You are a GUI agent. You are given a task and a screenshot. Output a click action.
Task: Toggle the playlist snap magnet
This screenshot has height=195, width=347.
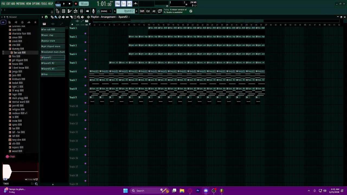[x=46, y=17]
